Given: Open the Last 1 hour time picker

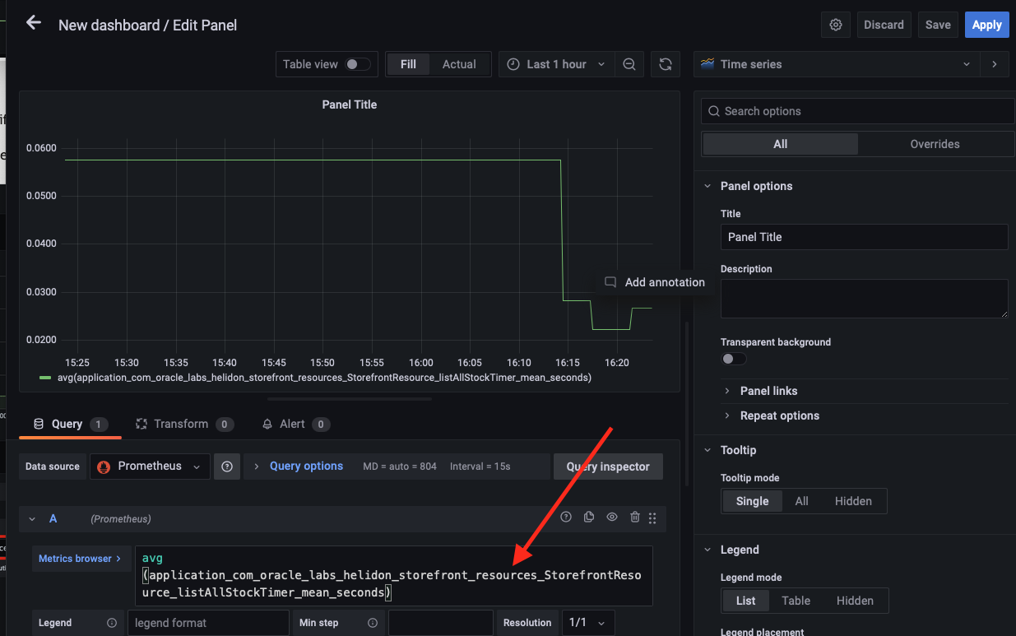Looking at the screenshot, I should coord(555,64).
